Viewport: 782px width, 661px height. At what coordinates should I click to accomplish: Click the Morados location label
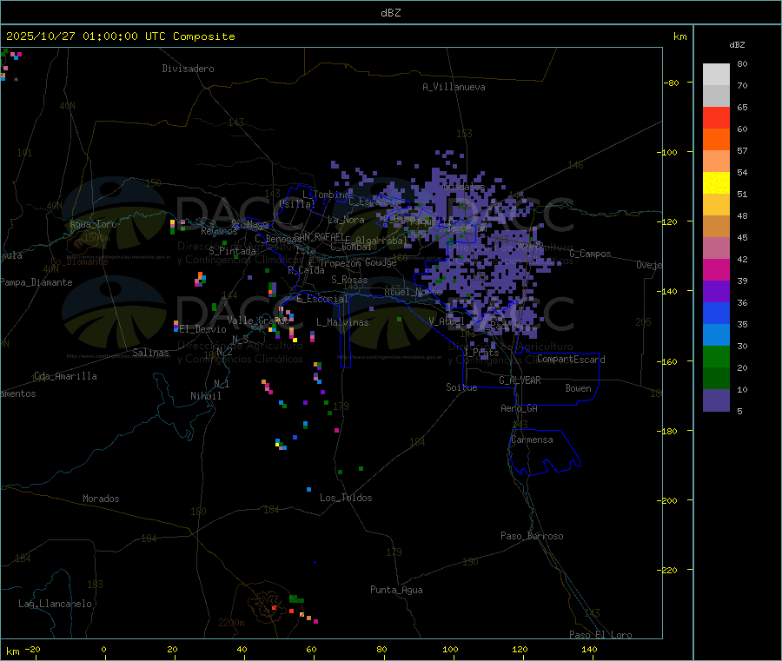point(101,499)
